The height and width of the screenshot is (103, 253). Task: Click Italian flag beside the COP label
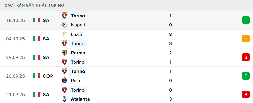click(37, 76)
